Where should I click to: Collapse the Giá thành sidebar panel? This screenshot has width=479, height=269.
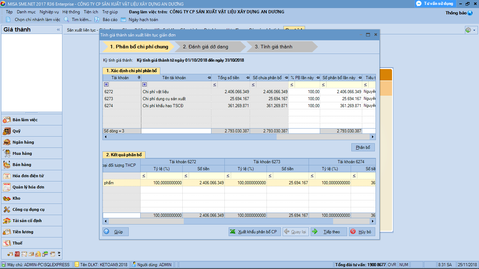pyautogui.click(x=58, y=30)
